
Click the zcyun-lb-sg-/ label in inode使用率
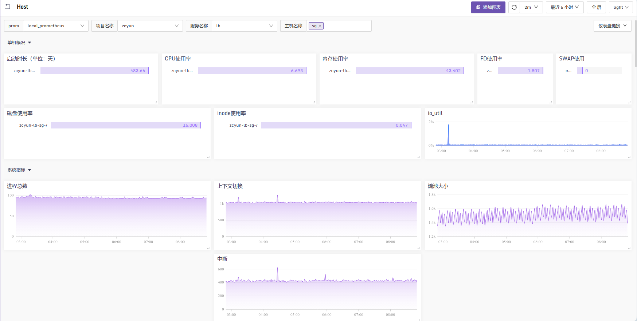click(243, 125)
